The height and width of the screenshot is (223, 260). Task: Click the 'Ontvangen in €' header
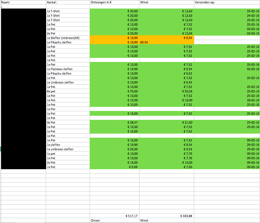tap(115, 2)
